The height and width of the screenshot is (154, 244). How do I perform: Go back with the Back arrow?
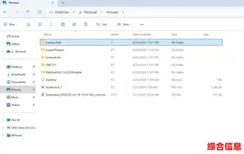tap(5, 12)
